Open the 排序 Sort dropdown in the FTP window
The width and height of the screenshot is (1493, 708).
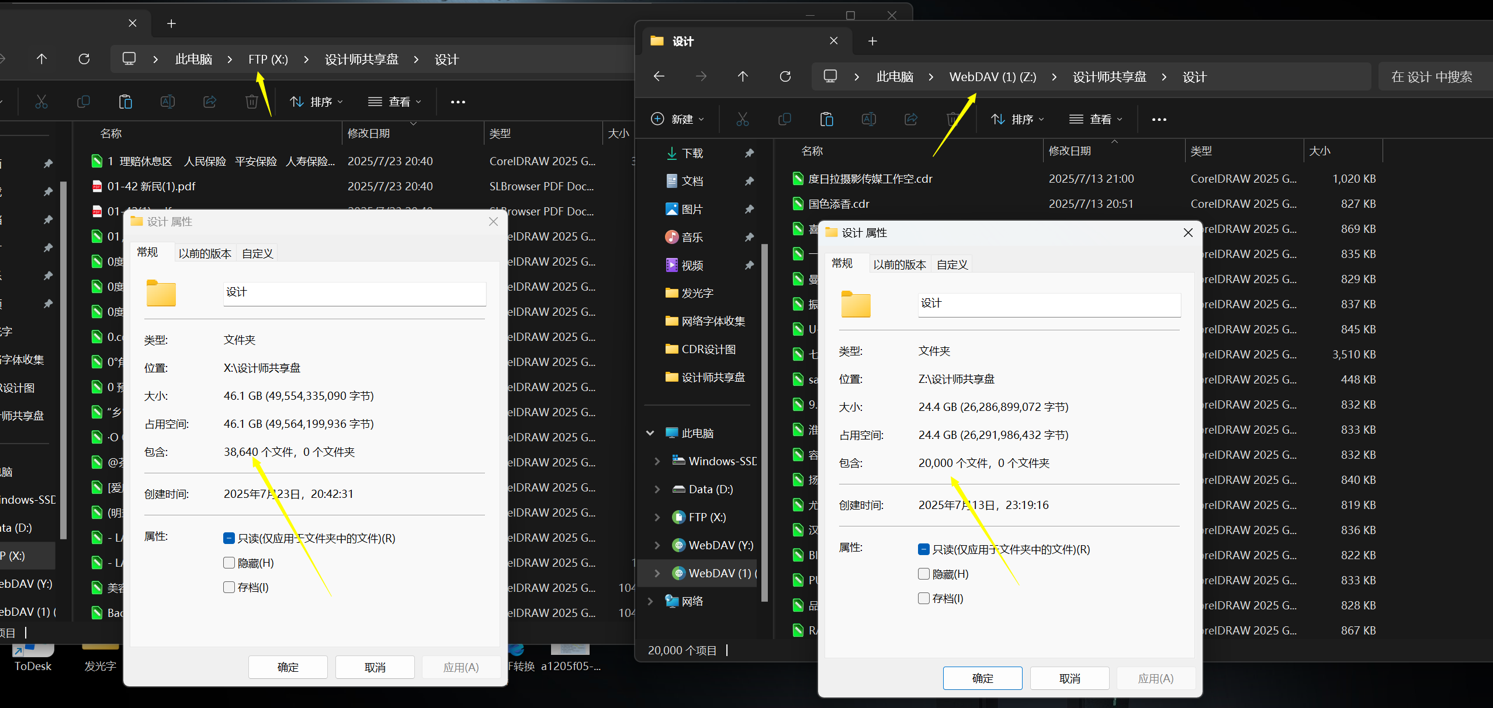click(316, 102)
